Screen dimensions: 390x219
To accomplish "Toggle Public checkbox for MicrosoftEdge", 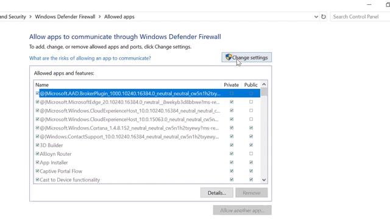I will pos(251,102).
